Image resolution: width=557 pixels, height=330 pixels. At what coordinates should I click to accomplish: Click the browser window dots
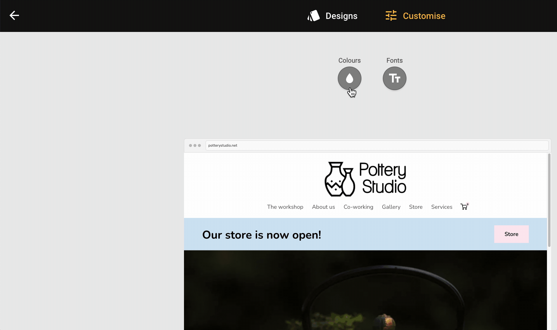coord(195,145)
